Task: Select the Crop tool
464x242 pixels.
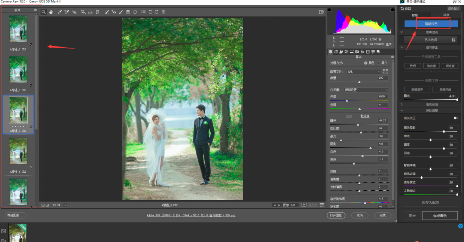Action: [x=83, y=12]
